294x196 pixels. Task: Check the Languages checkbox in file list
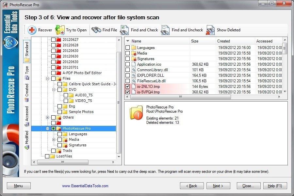tap(127, 47)
